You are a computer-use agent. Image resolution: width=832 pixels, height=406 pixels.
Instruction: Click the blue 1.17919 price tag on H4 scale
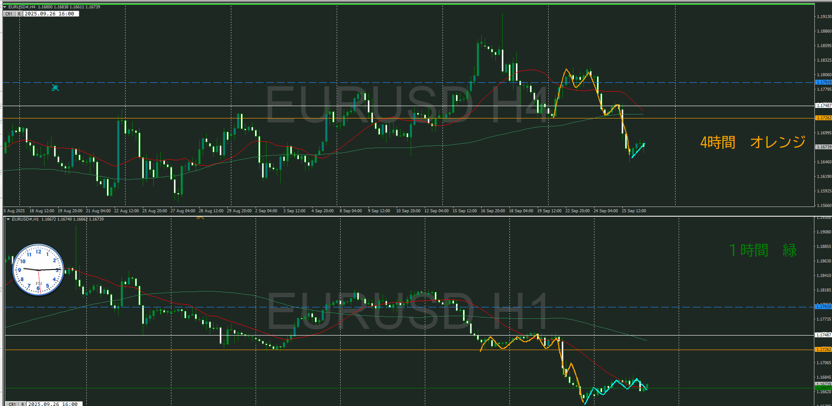point(823,82)
